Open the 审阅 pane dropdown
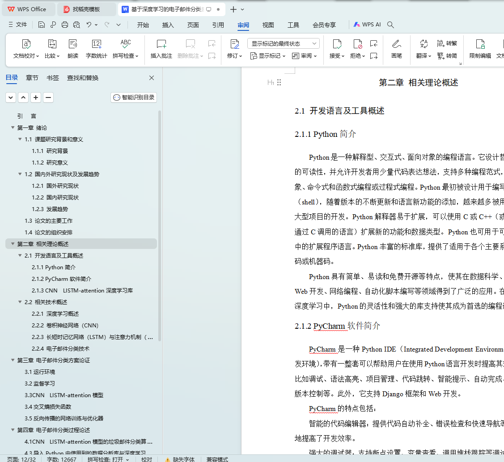 click(x=305, y=56)
